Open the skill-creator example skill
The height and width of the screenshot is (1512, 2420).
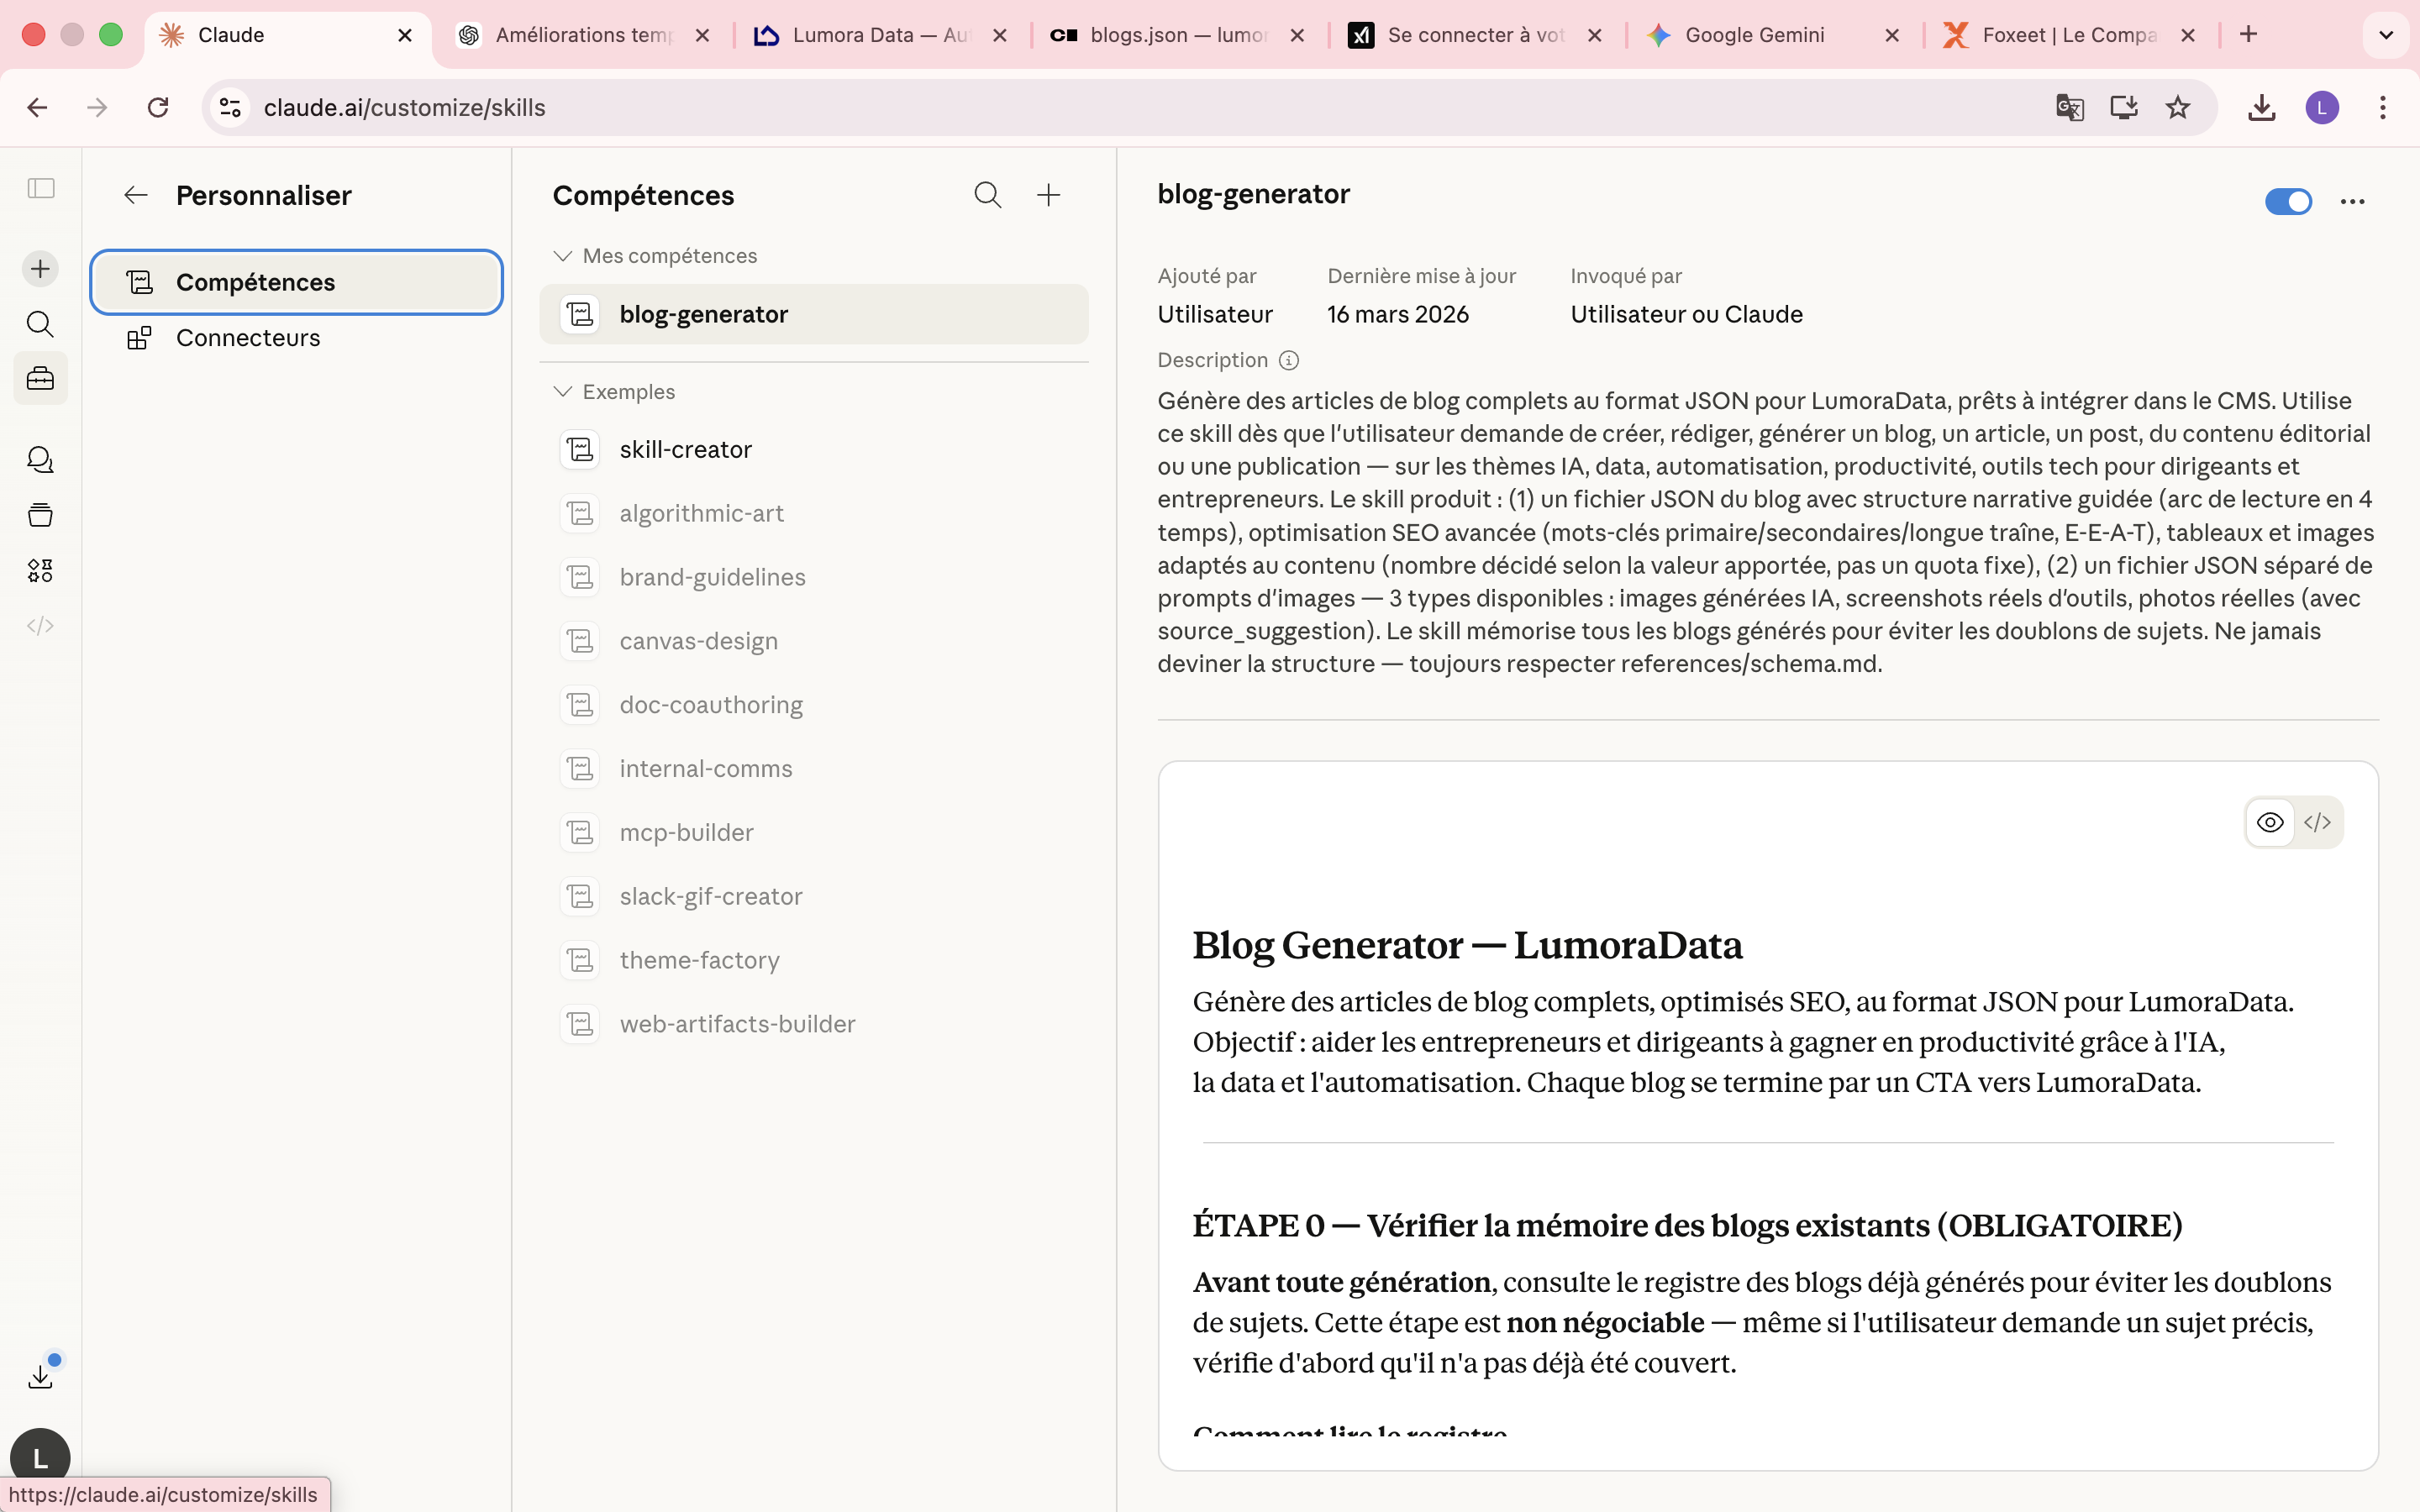(x=685, y=450)
